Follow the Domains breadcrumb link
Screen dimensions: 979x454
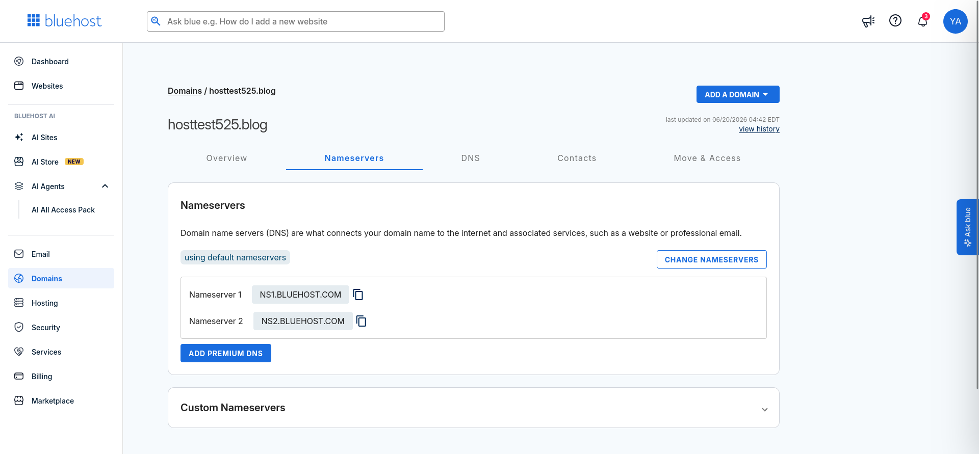[x=185, y=91]
